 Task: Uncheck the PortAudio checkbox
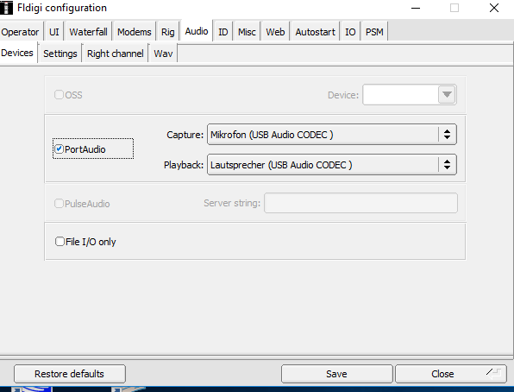click(59, 149)
